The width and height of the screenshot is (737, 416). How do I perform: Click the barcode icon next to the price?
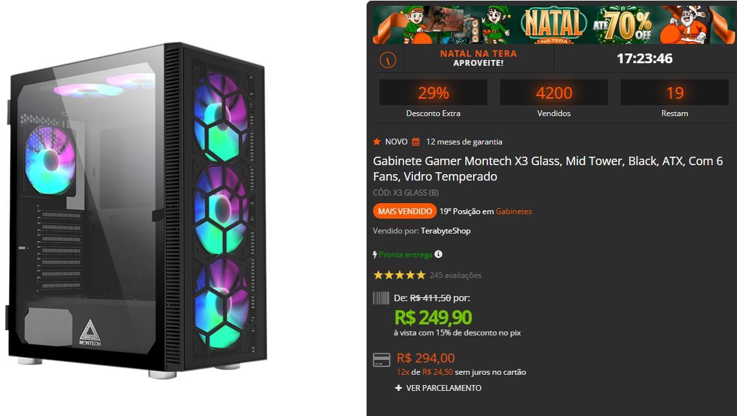point(381,299)
